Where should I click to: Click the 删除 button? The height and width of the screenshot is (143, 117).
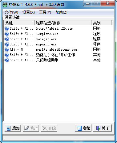click(49, 128)
